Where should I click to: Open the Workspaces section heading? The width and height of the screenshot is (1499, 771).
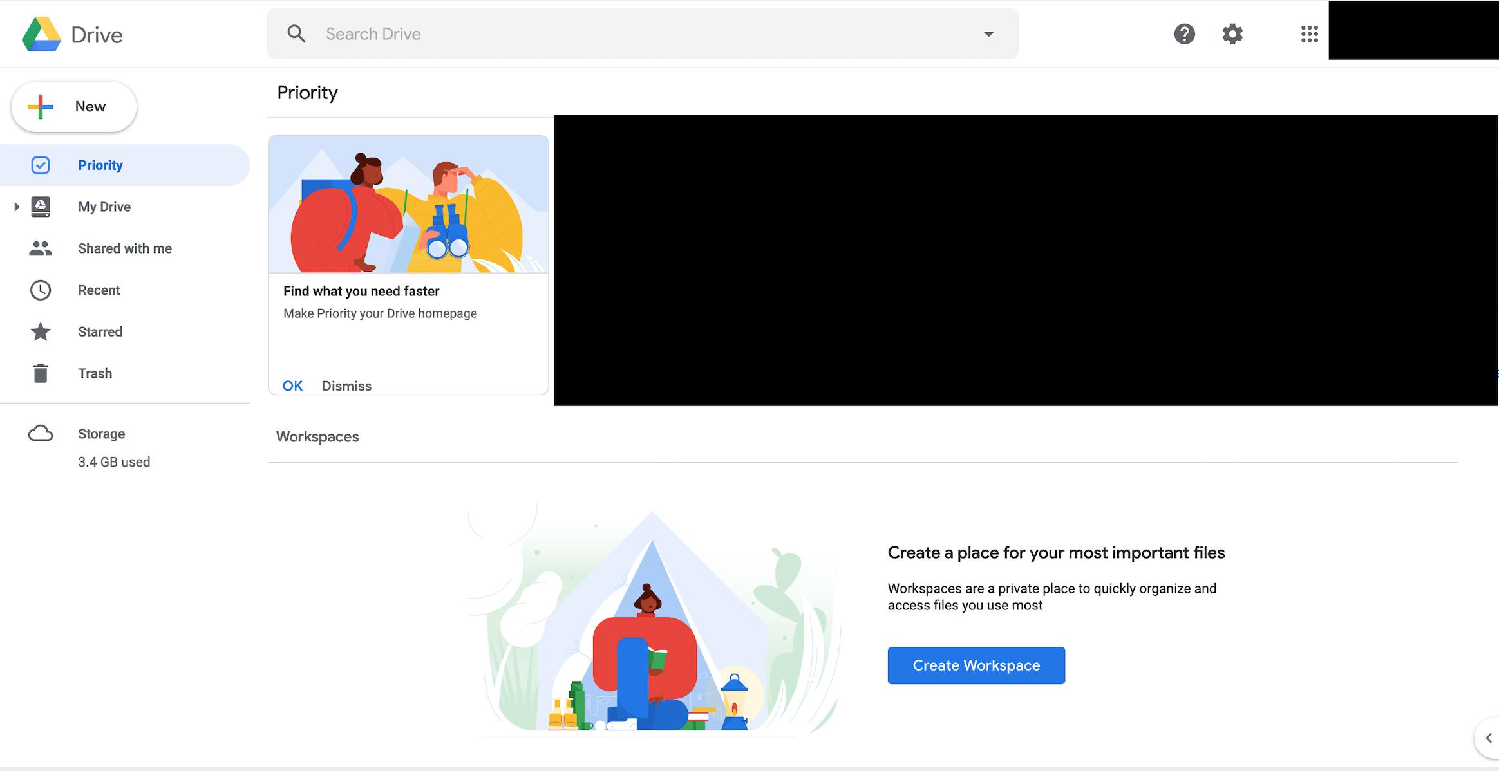tap(317, 436)
